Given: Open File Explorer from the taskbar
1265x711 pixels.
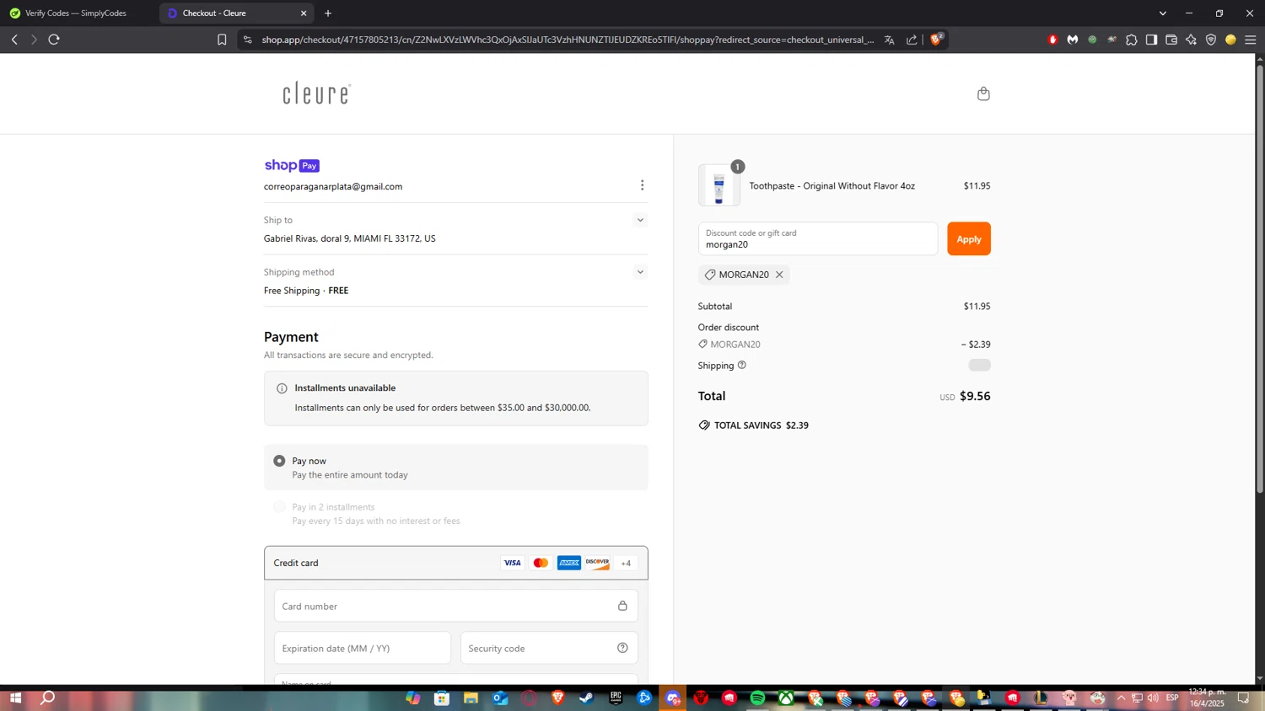Looking at the screenshot, I should coord(471,698).
